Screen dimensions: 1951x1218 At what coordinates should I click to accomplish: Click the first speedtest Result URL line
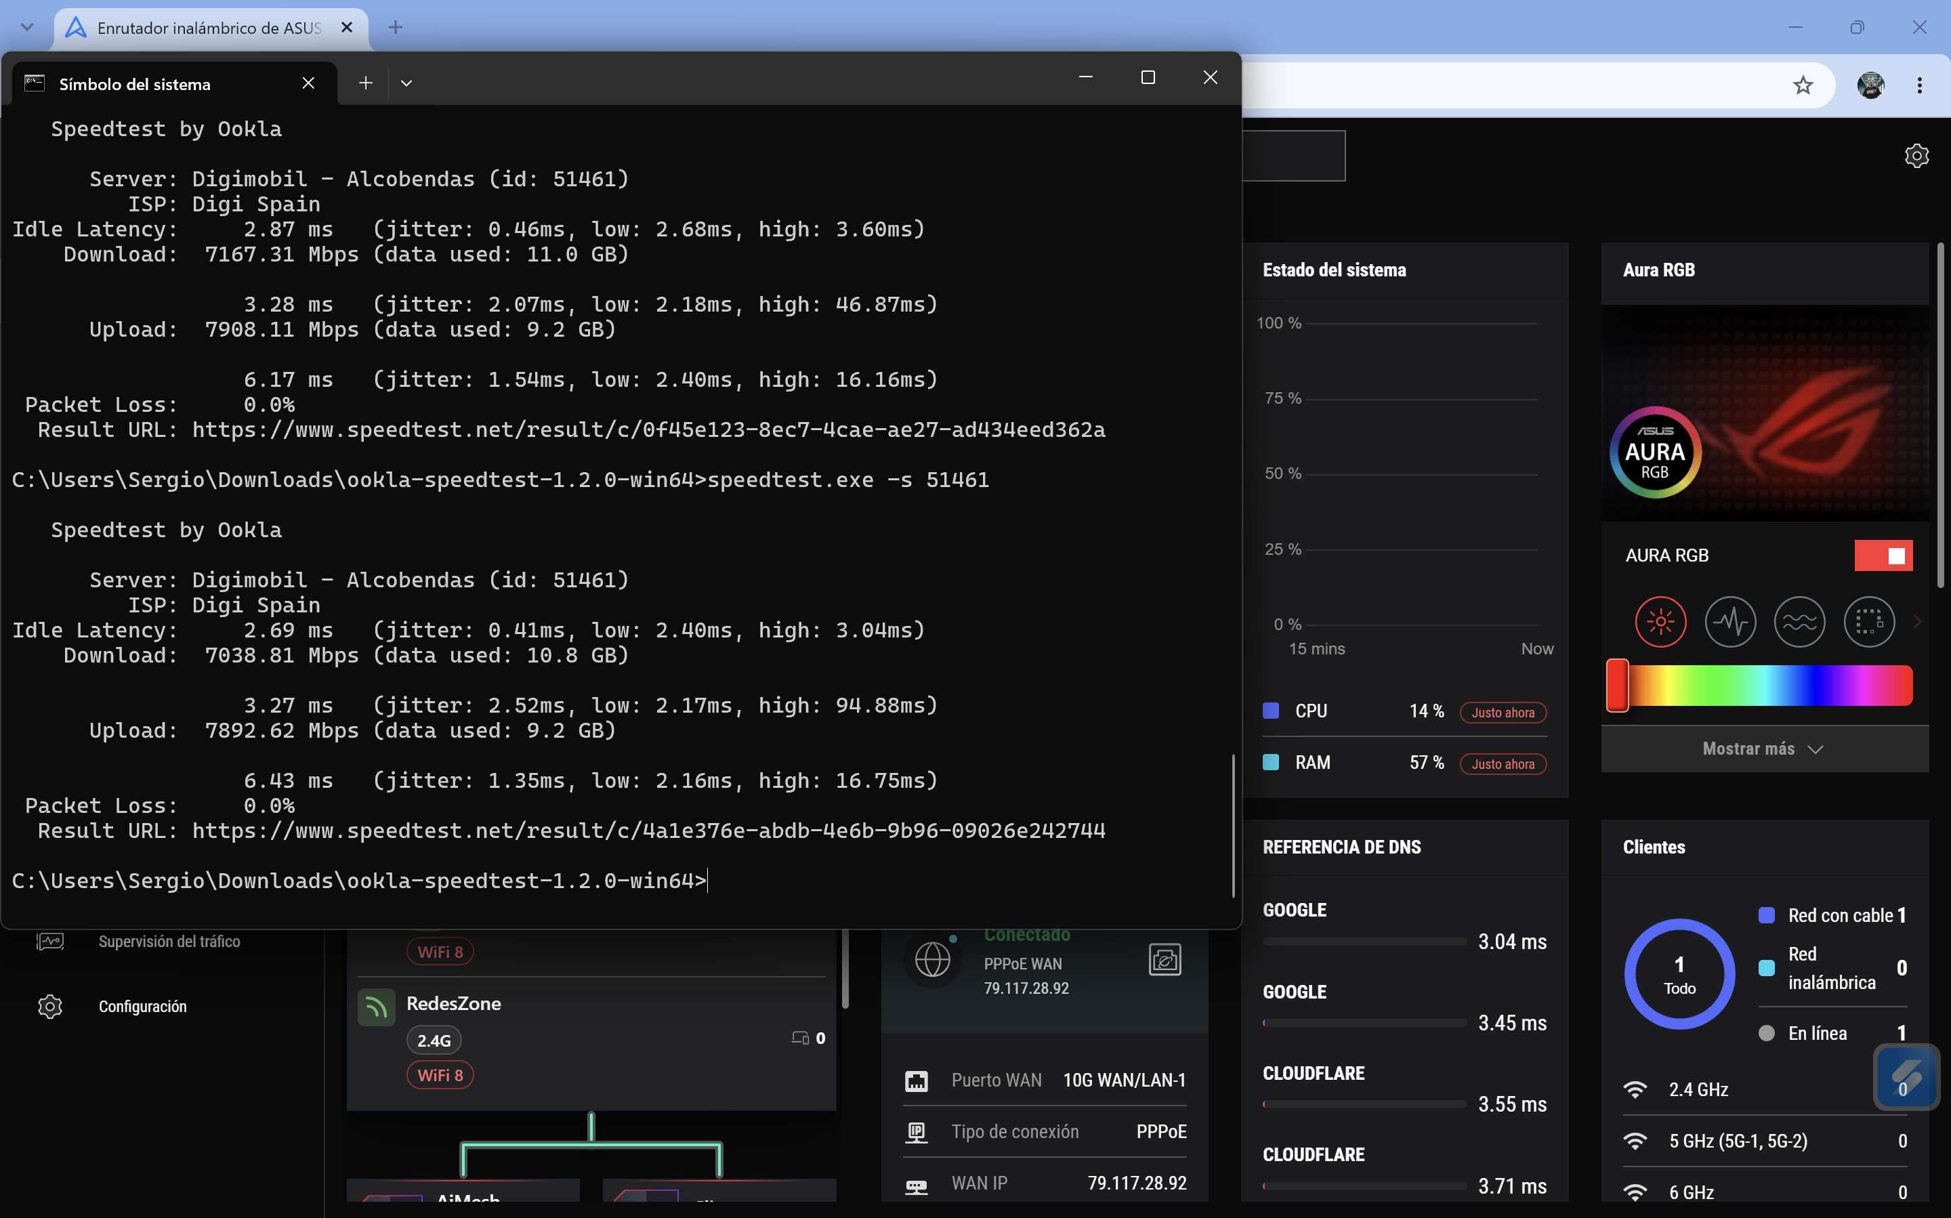571,429
